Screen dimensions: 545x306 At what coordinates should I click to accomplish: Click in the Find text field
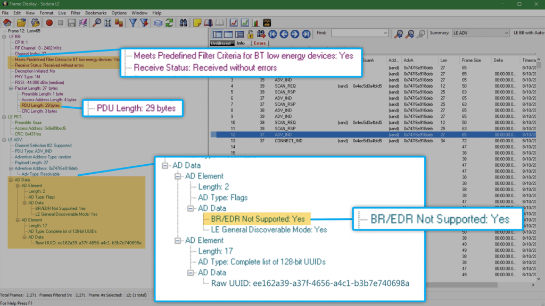[x=357, y=33]
